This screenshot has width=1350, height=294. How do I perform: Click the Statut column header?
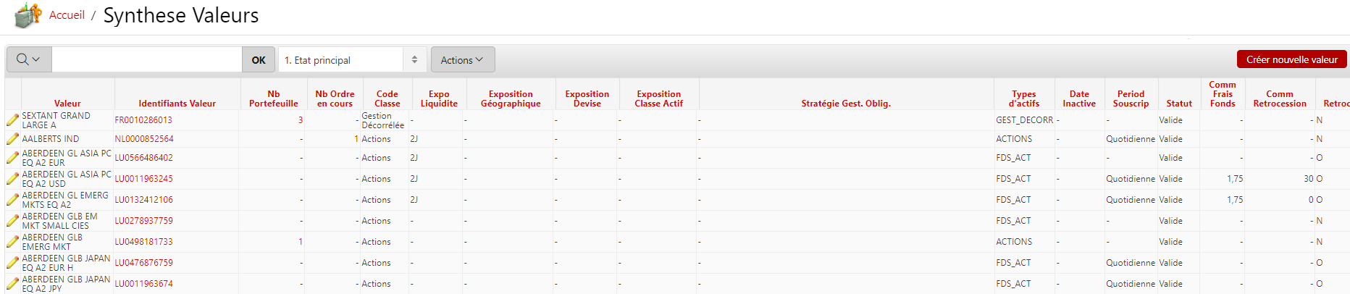(x=1178, y=104)
